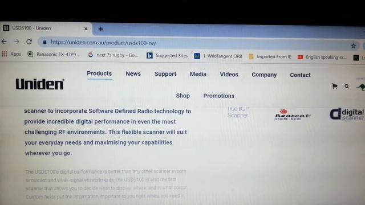The width and height of the screenshot is (365, 205).
Task: Click the kangaroo icon at right edge
Action: [361, 87]
